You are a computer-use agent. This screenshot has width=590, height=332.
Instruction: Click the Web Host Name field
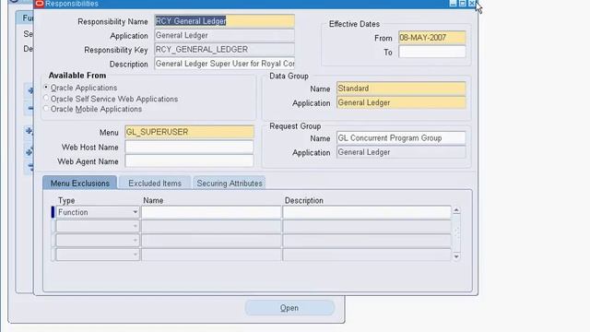pos(189,147)
